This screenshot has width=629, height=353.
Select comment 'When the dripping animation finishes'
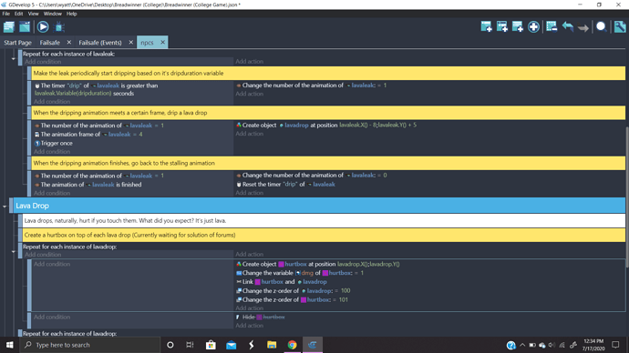point(328,163)
